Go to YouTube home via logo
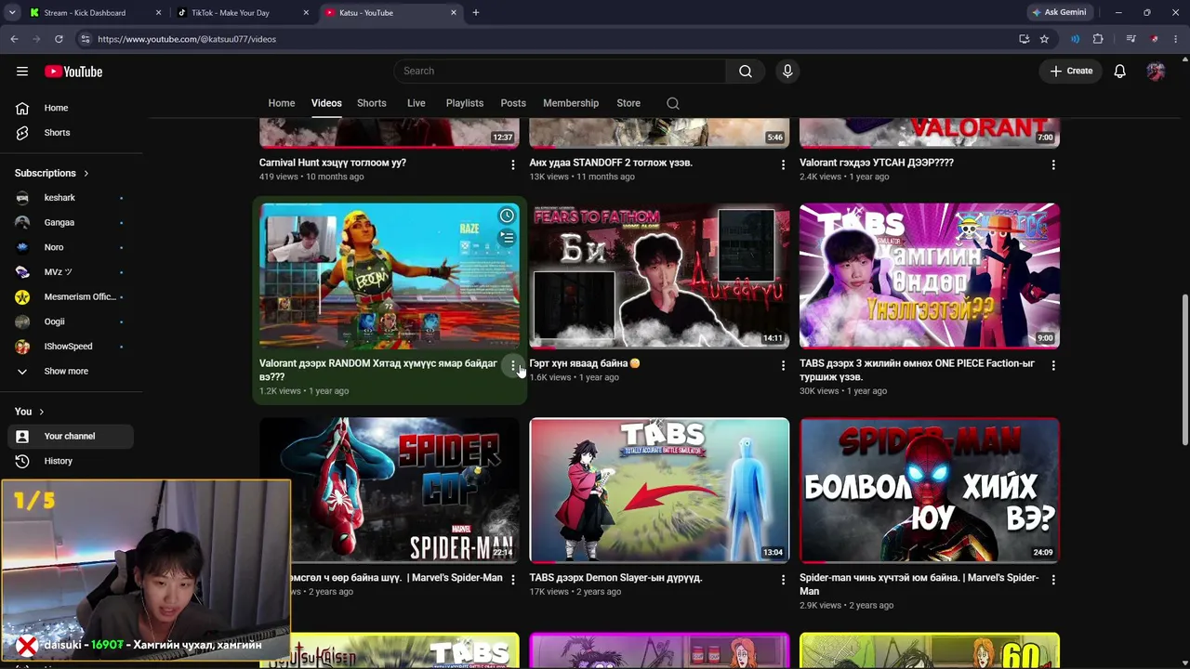 coord(73,72)
